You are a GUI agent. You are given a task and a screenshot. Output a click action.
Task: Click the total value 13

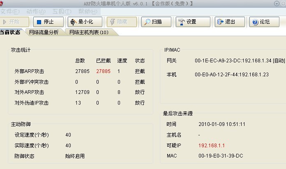point(78,103)
